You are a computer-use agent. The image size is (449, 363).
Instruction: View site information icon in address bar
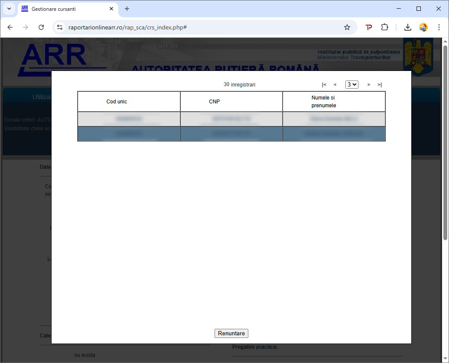click(x=59, y=27)
